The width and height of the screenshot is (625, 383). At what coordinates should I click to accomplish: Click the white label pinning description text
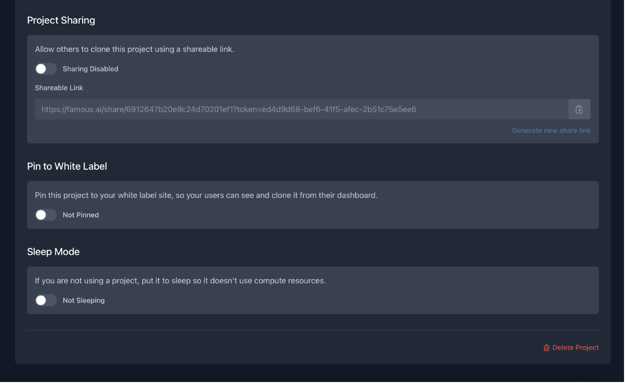[206, 195]
